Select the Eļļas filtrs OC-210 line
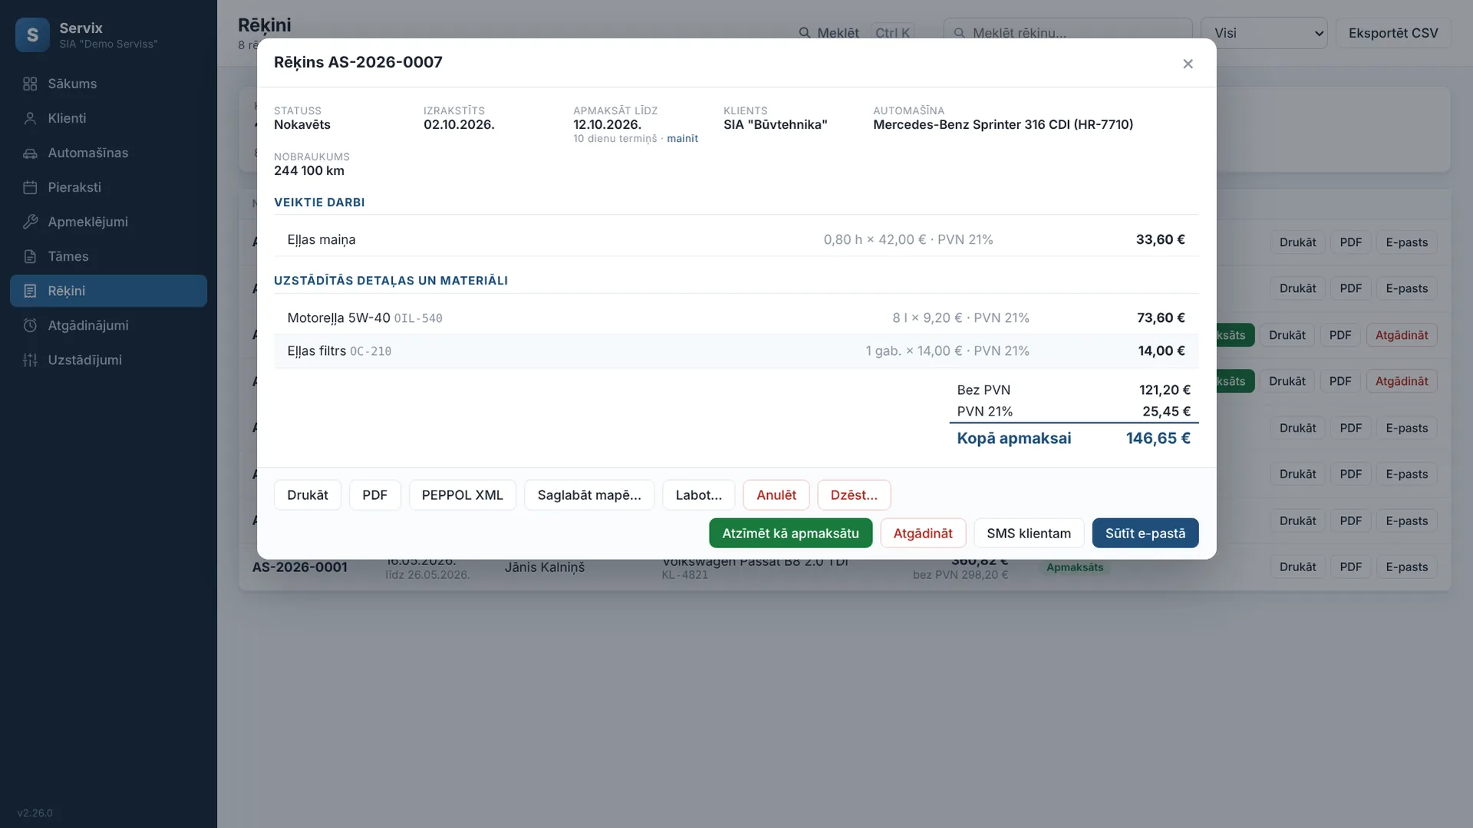This screenshot has width=1473, height=828. coord(736,351)
